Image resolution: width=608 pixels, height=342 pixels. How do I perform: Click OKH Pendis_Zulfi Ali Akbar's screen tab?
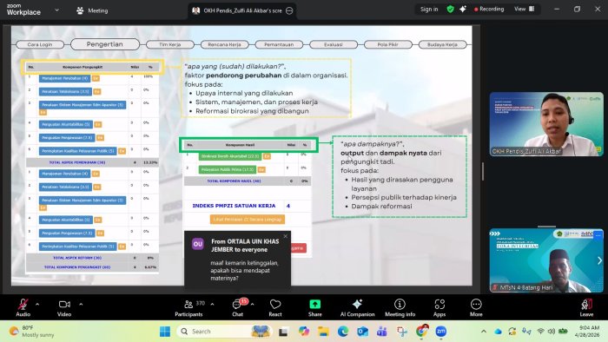[242, 10]
